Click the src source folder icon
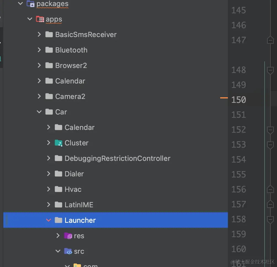The image size is (277, 267). 68,251
